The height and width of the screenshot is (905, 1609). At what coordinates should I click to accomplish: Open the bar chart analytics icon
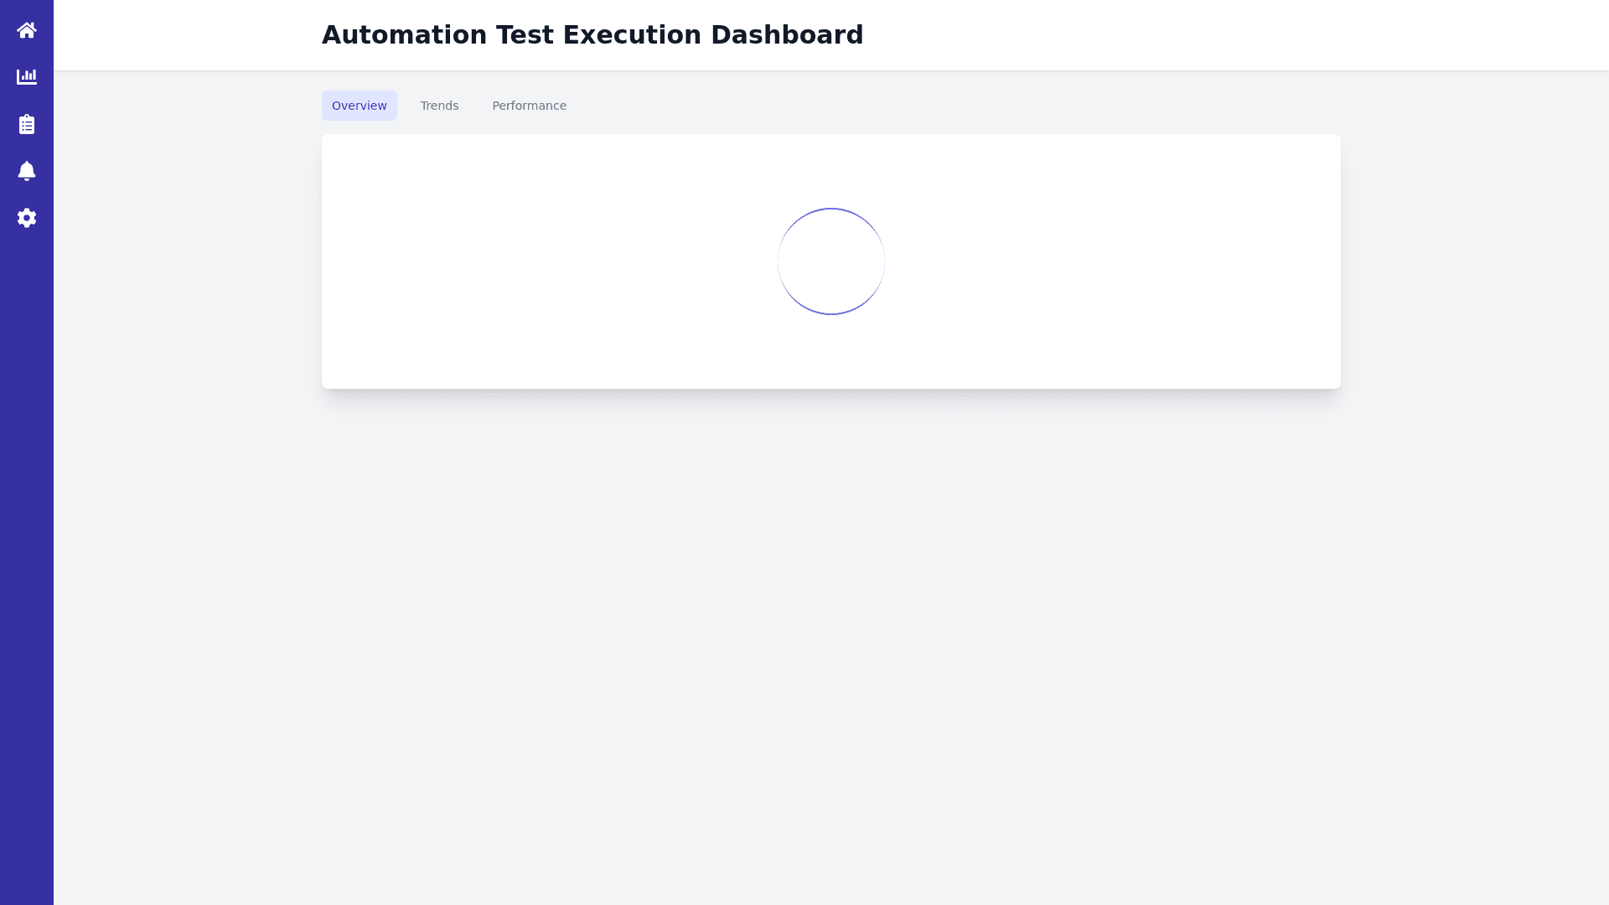click(27, 77)
